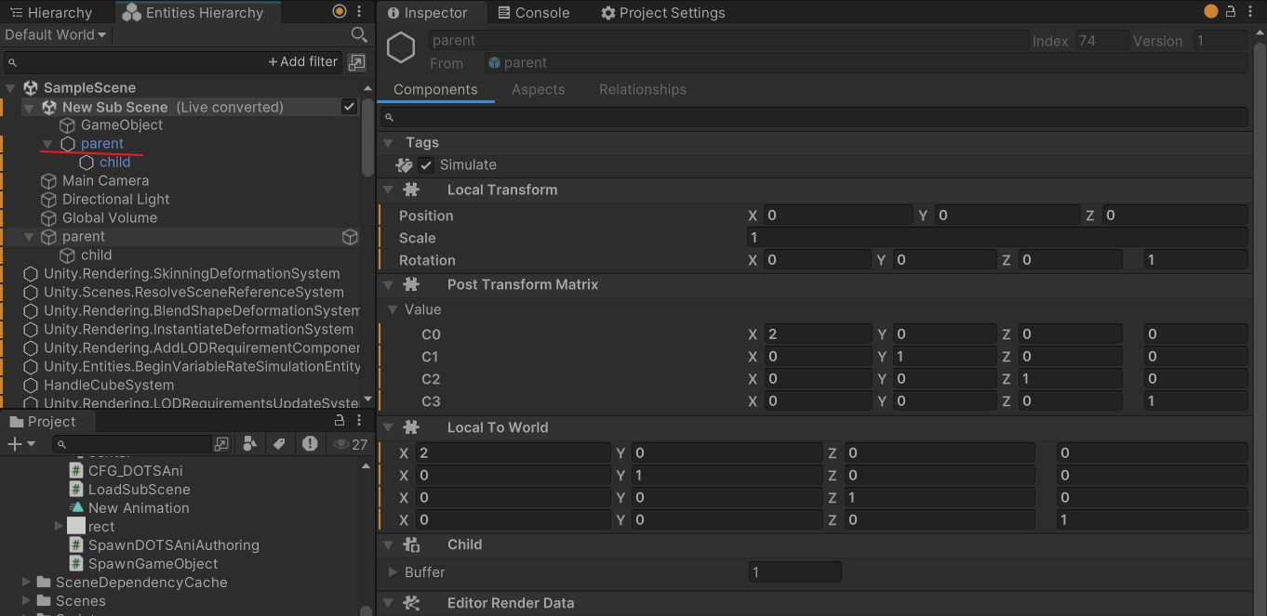This screenshot has width=1267, height=616.
Task: Open the Aspects tab
Action: tap(538, 89)
